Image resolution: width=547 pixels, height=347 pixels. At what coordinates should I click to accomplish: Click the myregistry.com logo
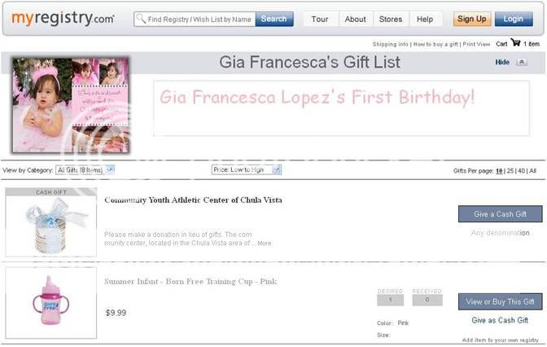[63, 18]
